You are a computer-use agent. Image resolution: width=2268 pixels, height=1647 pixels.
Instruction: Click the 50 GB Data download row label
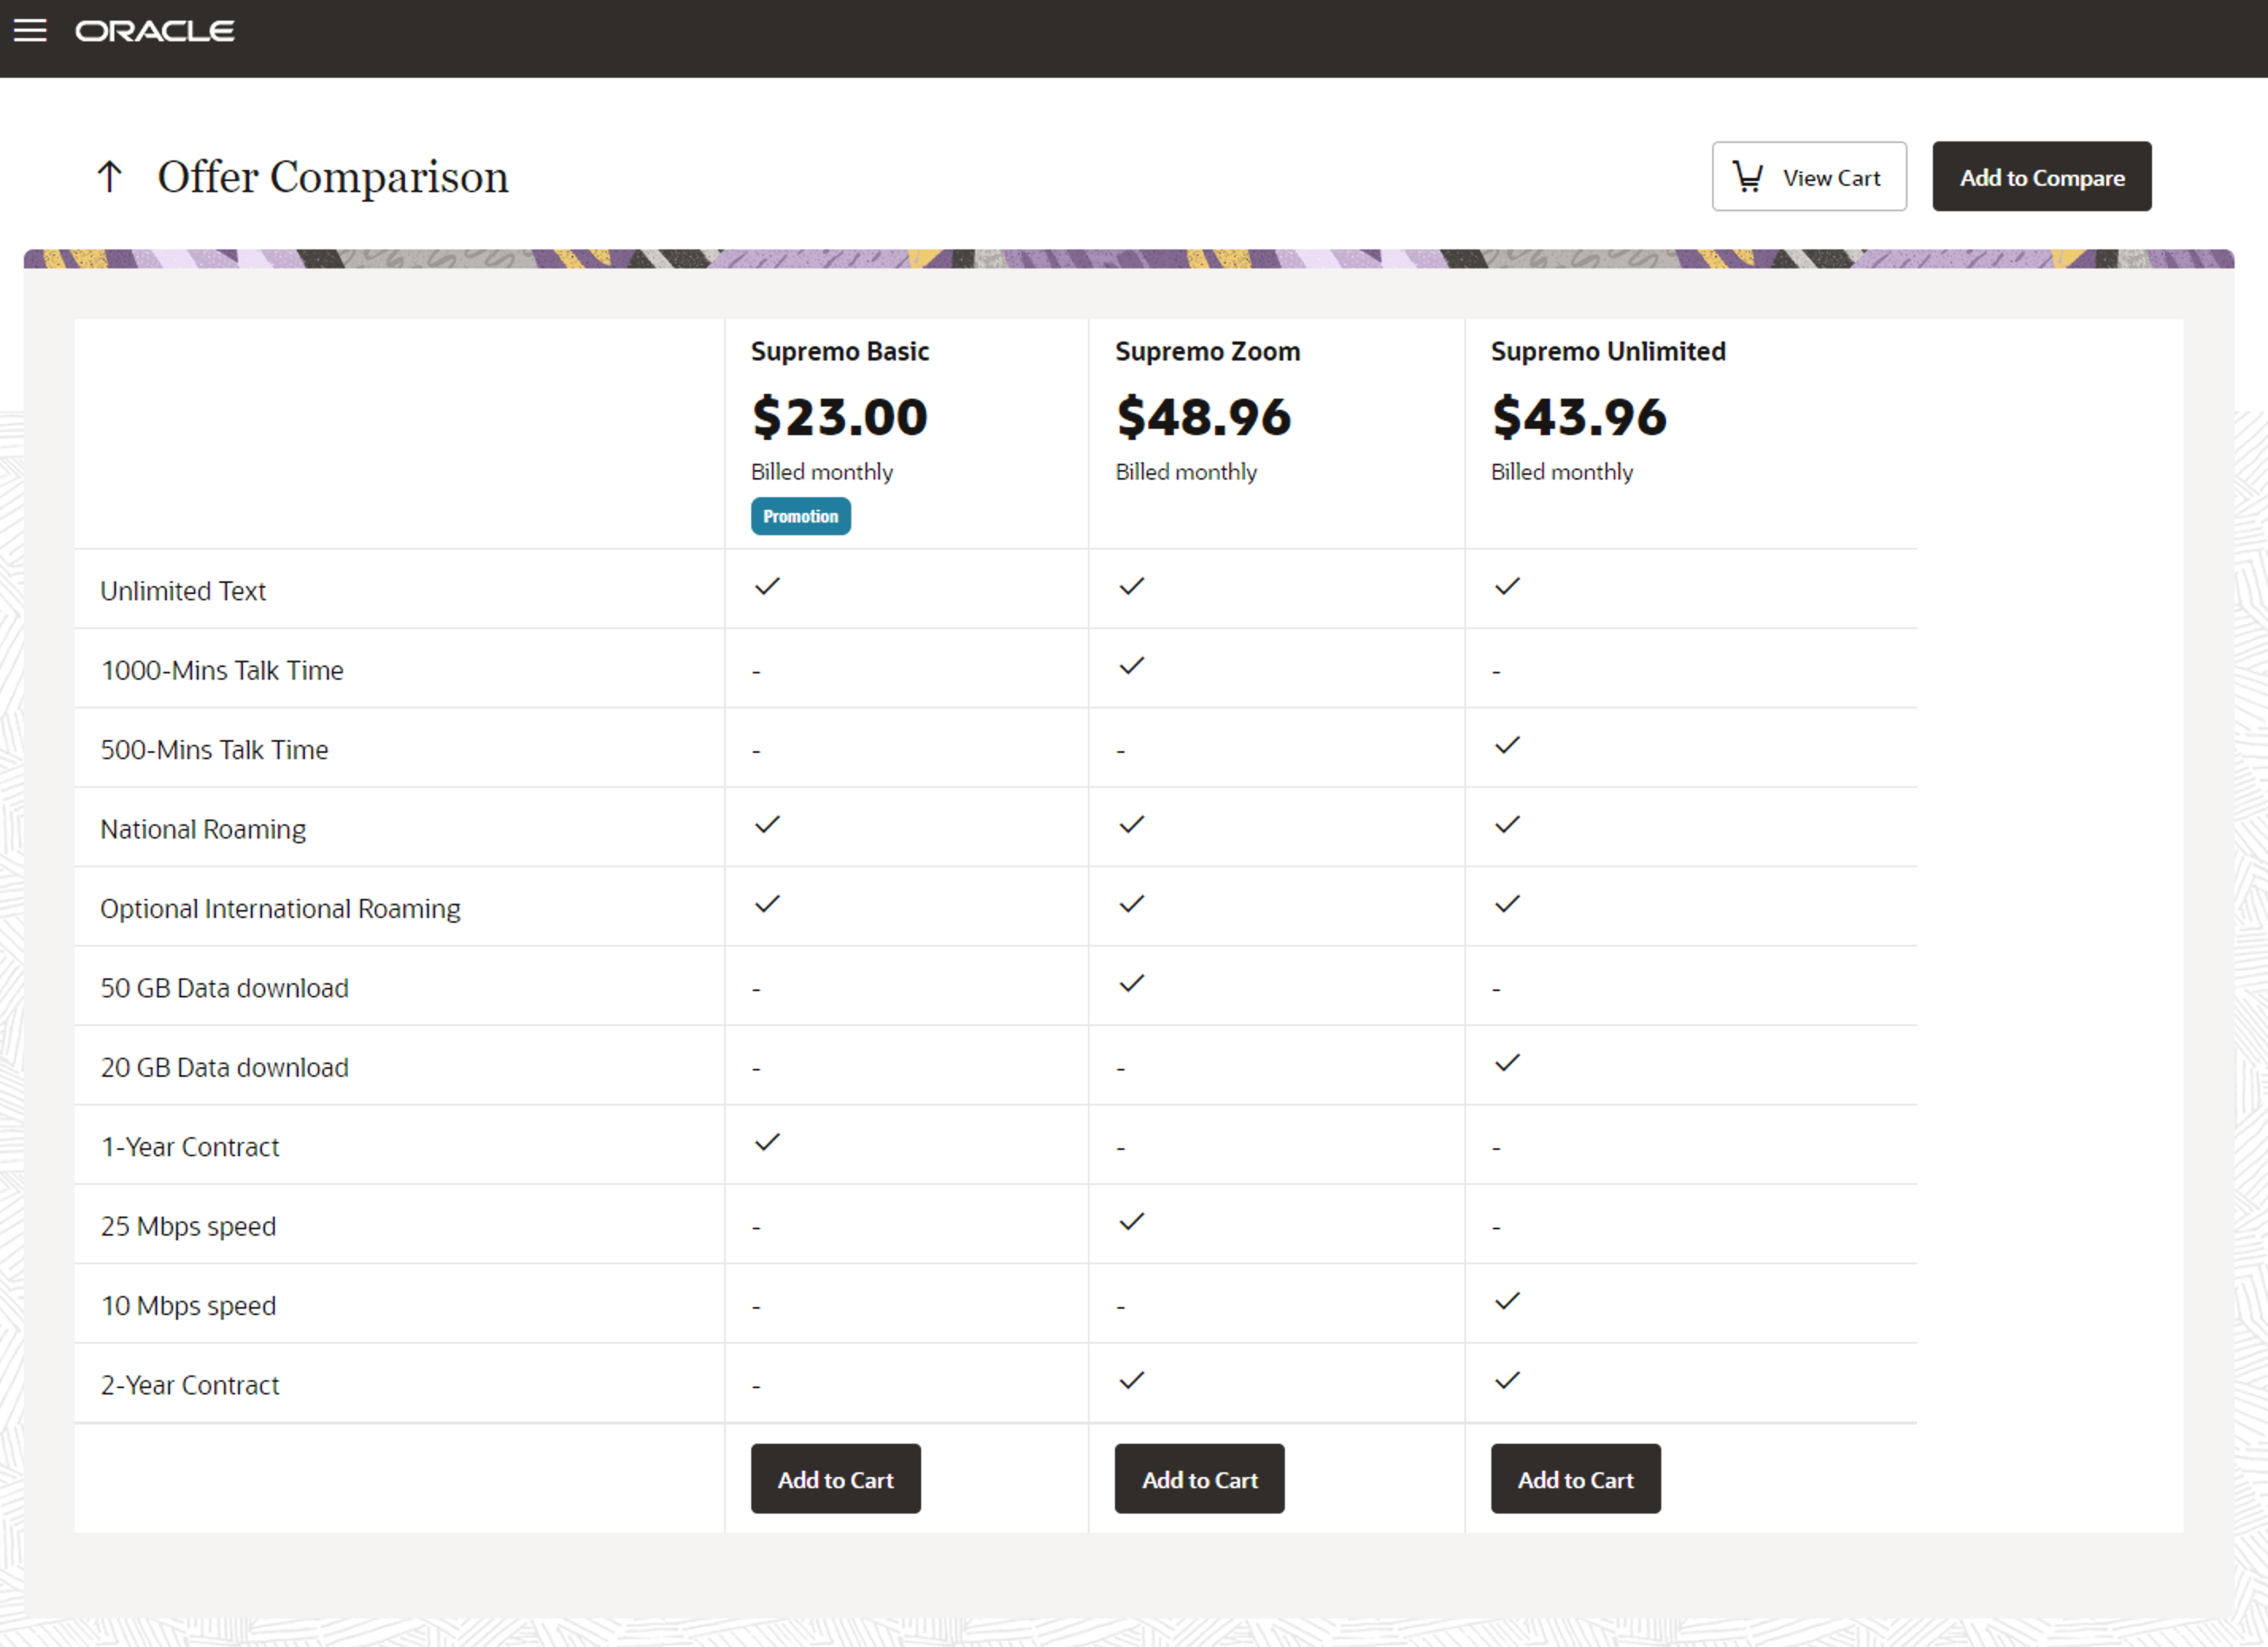(x=224, y=987)
